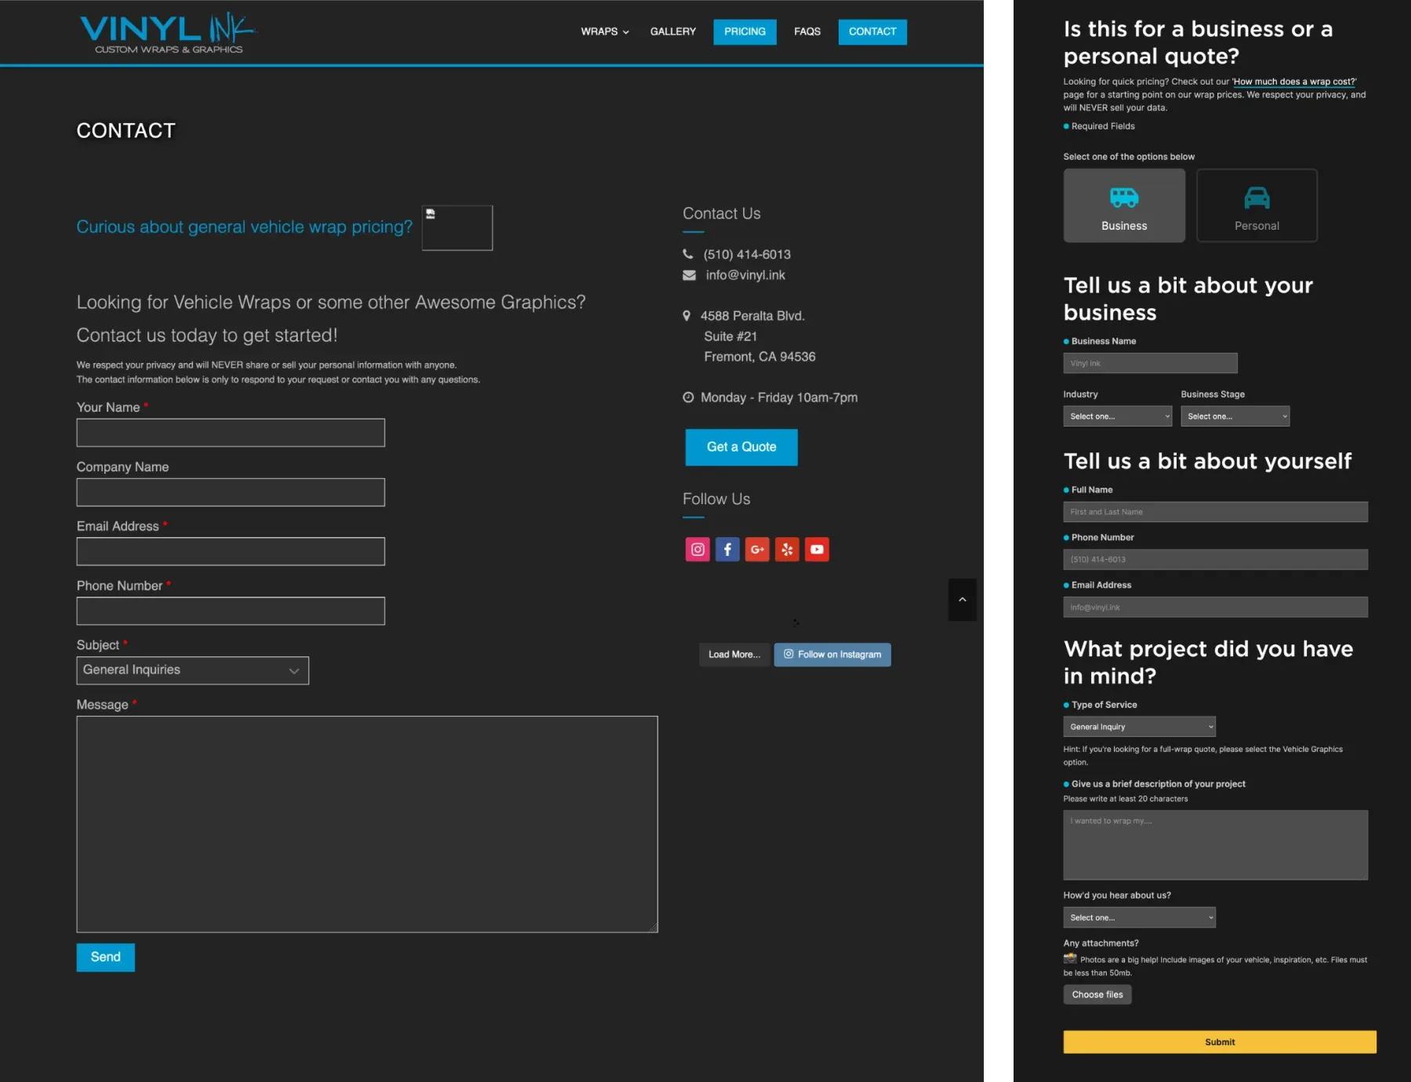This screenshot has width=1411, height=1082.
Task: Open the Facebook social icon
Action: (727, 549)
